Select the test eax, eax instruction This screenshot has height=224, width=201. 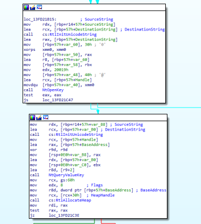click(x=43, y=95)
